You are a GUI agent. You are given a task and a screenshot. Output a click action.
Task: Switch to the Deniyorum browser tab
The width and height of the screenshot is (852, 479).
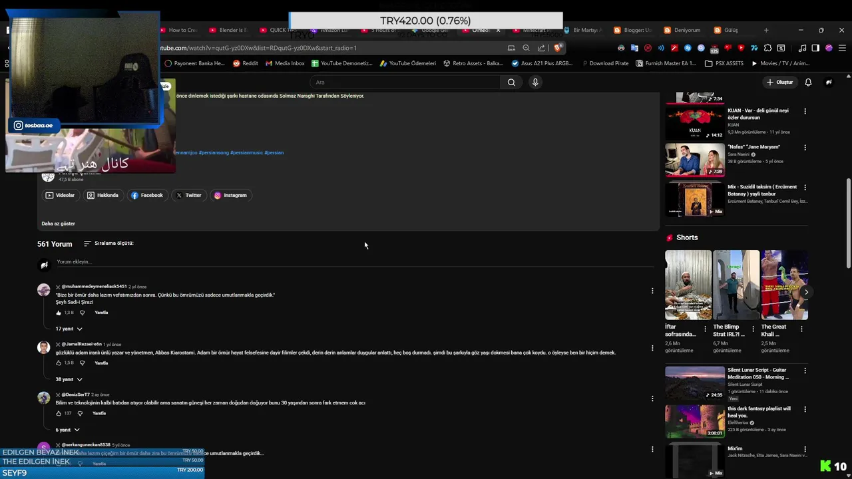682,30
